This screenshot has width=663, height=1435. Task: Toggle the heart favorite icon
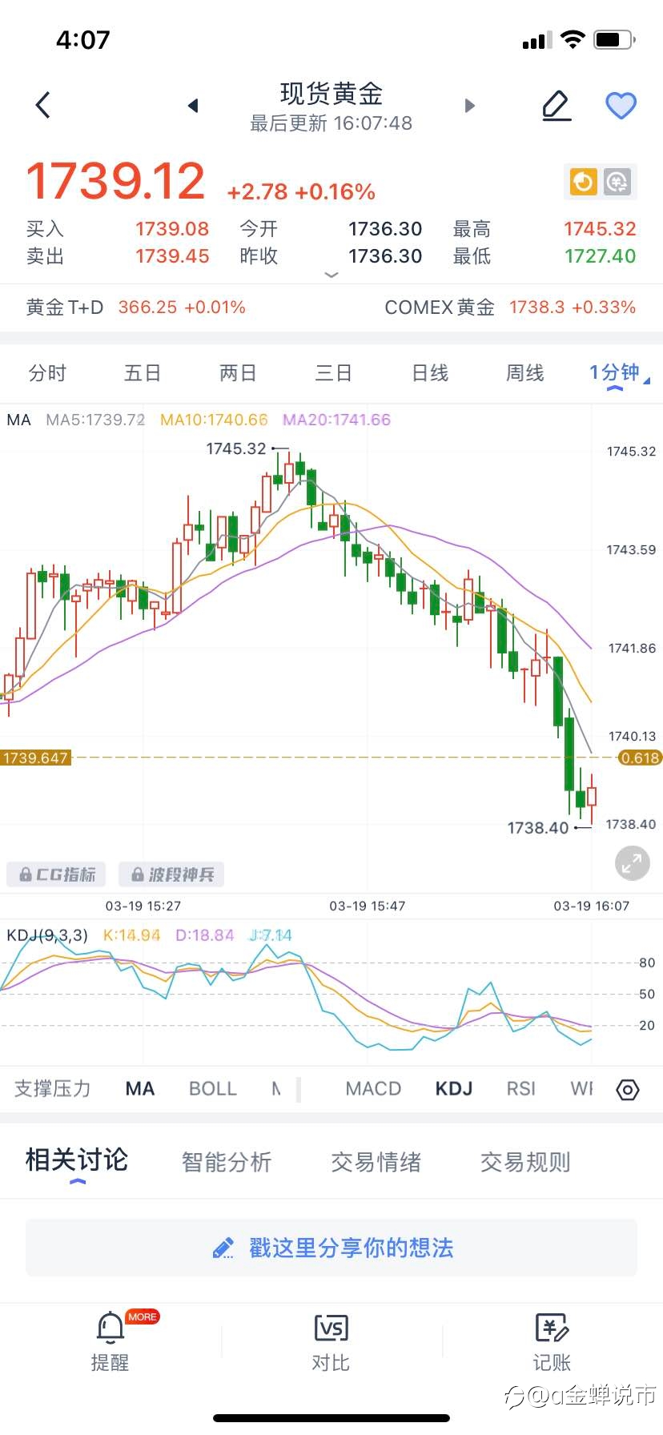tap(621, 106)
